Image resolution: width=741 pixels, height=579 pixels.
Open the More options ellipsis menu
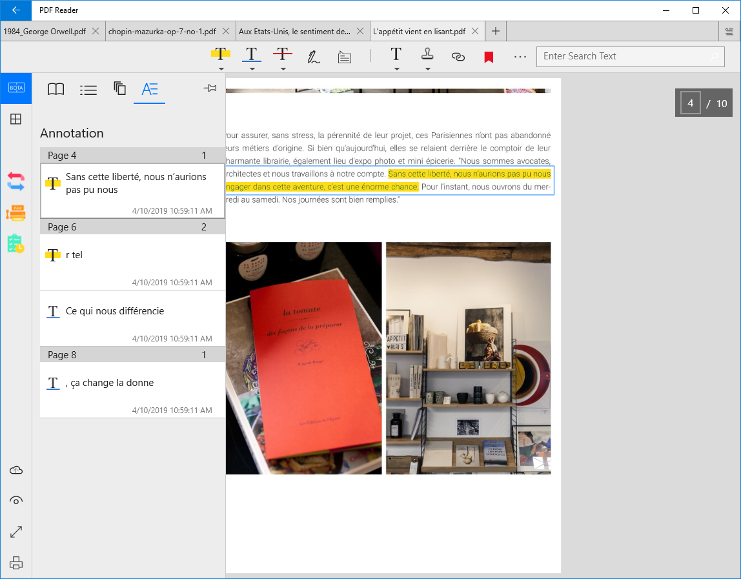click(x=520, y=57)
